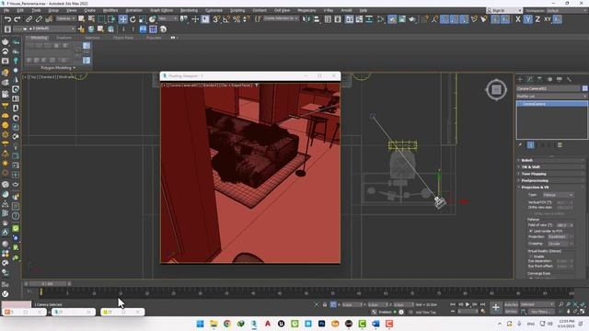The height and width of the screenshot is (331, 589).
Task: Open the Projection dropdown in Fisheye group
Action: (x=560, y=237)
